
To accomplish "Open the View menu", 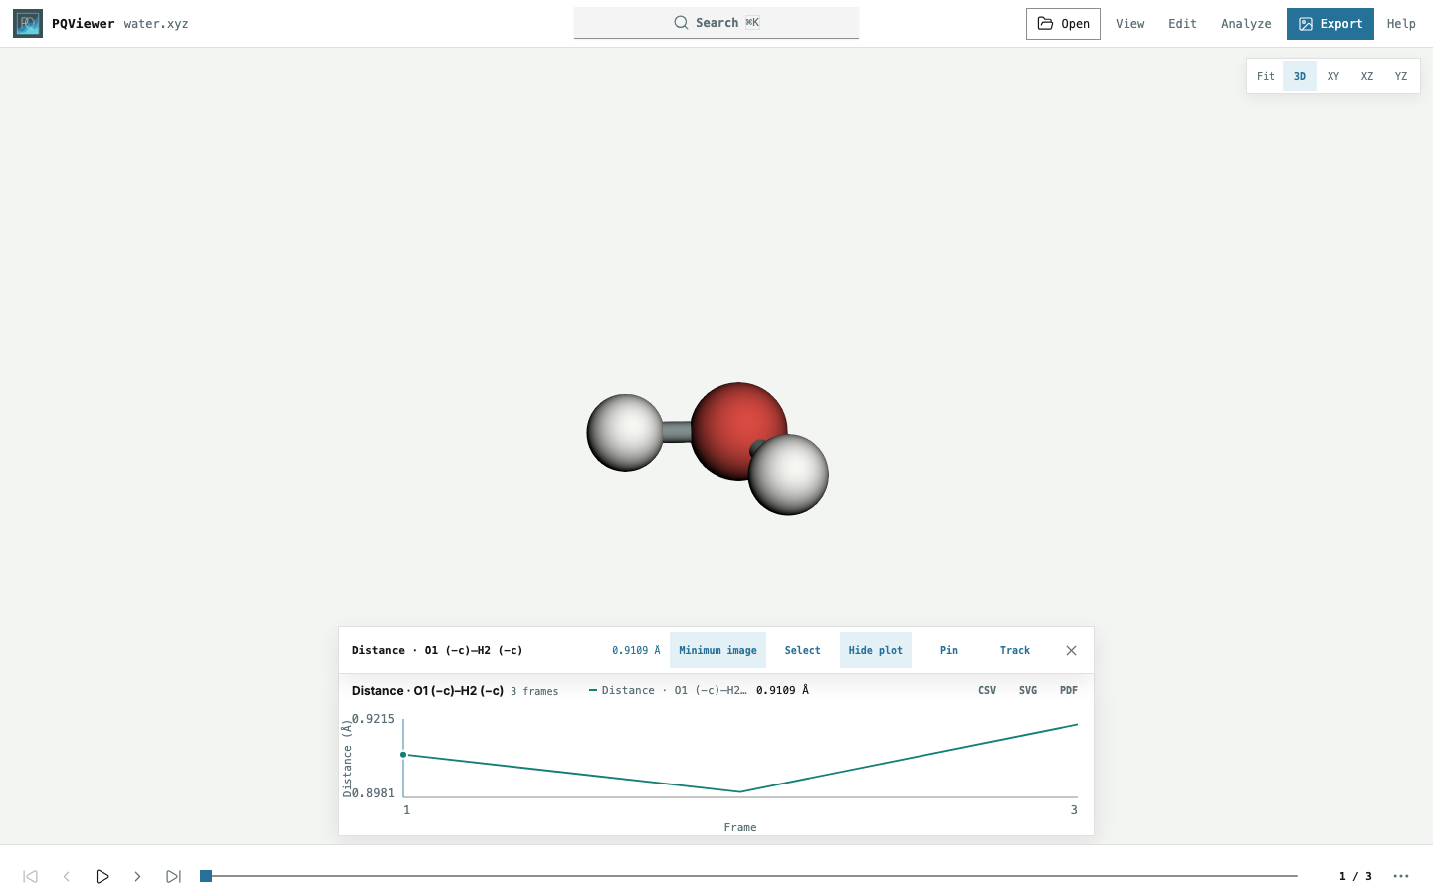I will (x=1129, y=24).
